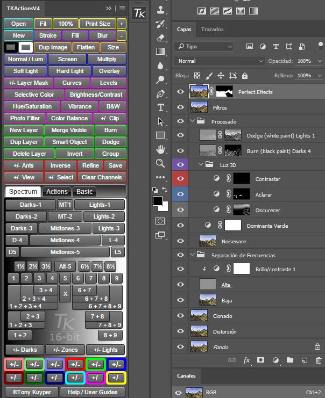The height and width of the screenshot is (398, 325).
Task: Open the Tipo layer filter dropdown
Action: [x=204, y=47]
